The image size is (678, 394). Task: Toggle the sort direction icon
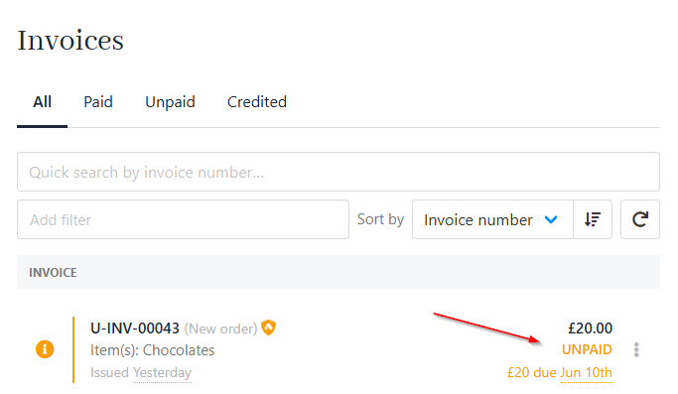(x=593, y=219)
